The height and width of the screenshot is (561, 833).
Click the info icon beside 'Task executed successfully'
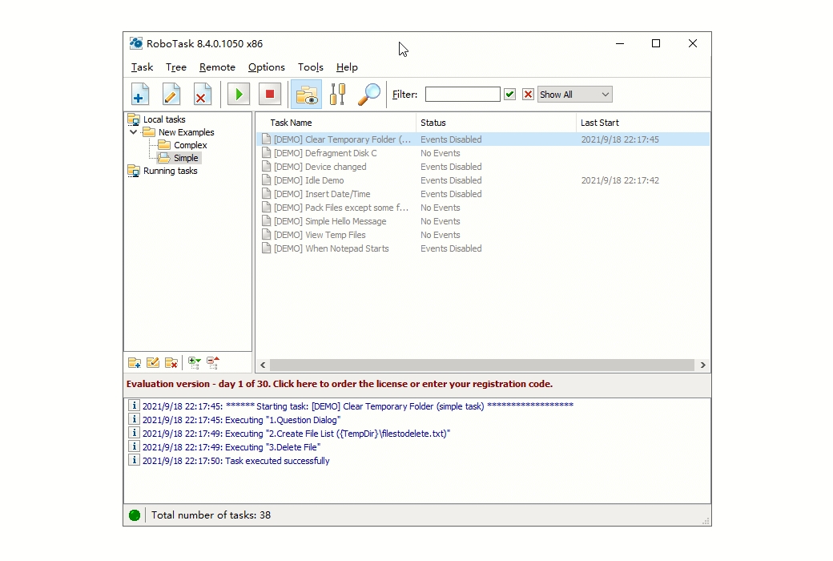click(x=134, y=460)
